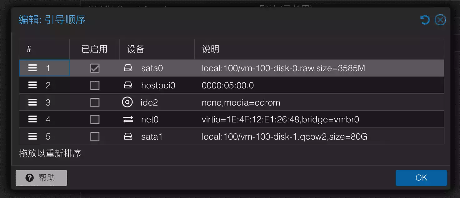Click the drag handle for hostpci0 row
460x198 pixels.
(x=32, y=85)
